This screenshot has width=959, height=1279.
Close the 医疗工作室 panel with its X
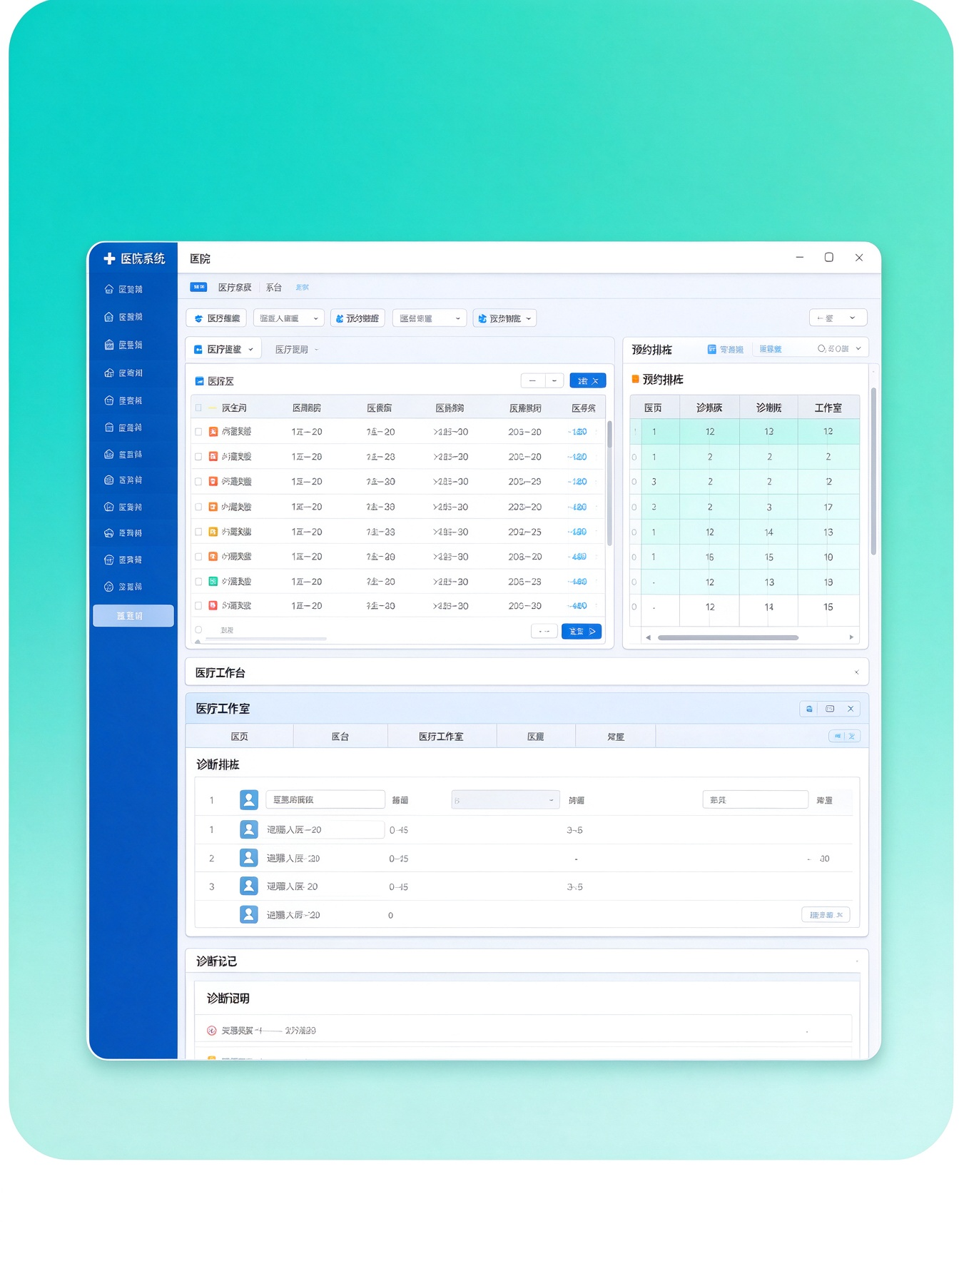click(851, 709)
